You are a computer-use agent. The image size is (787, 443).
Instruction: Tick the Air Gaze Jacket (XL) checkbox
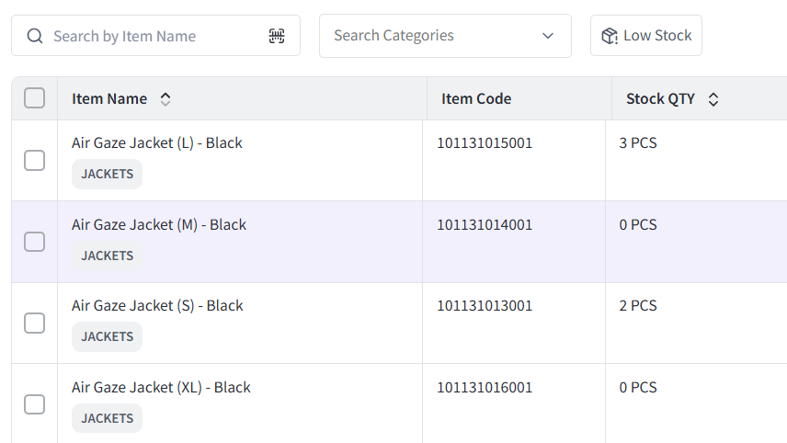tap(35, 404)
